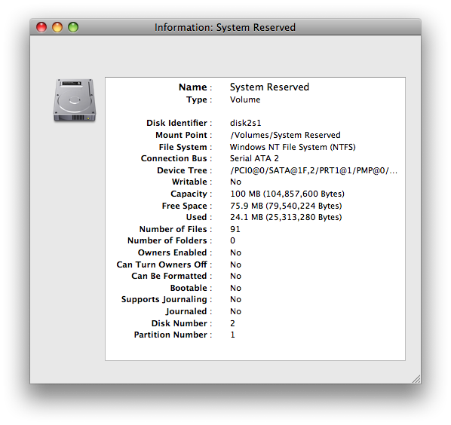Click the 'Type' label
This screenshot has width=451, height=425.
(x=197, y=99)
